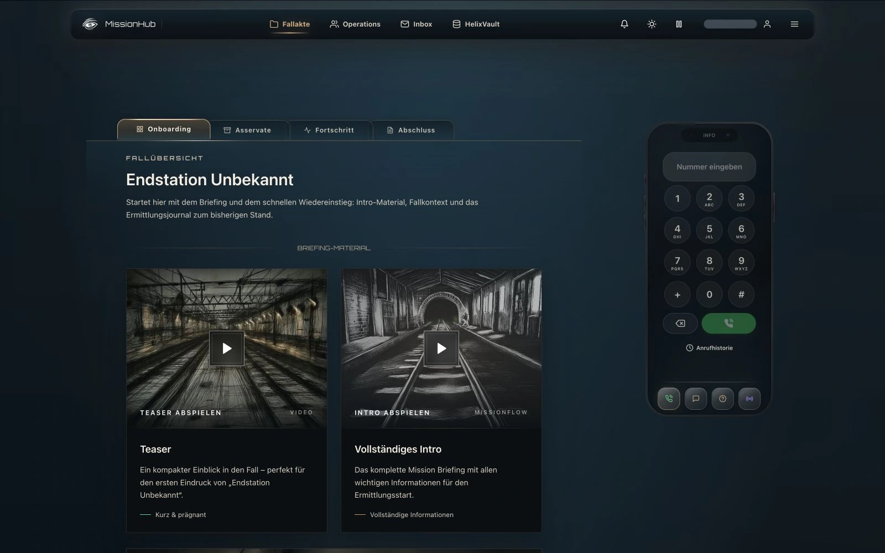This screenshot has height=553, width=885.
Task: Open the Inbox navigation item
Action: (x=416, y=24)
